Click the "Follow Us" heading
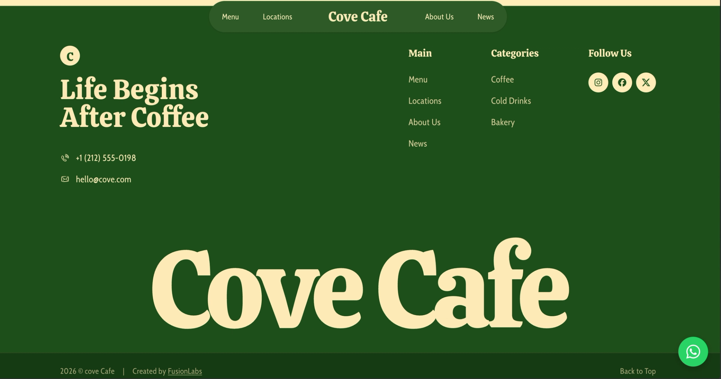This screenshot has width=721, height=379. (x=610, y=53)
